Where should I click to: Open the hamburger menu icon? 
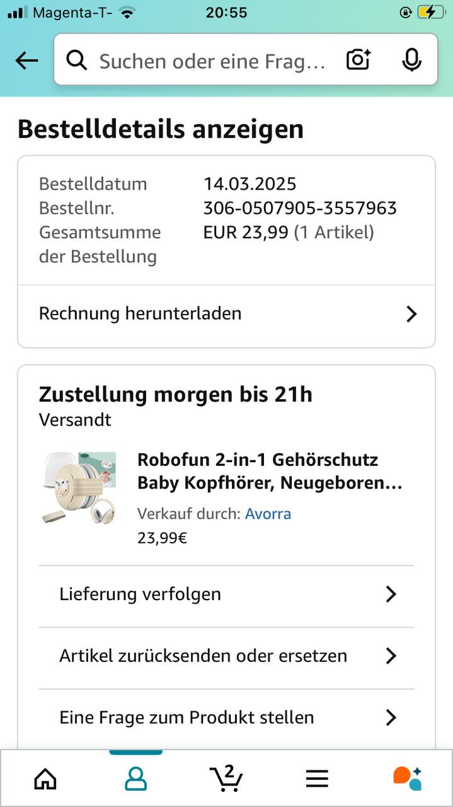tap(317, 779)
